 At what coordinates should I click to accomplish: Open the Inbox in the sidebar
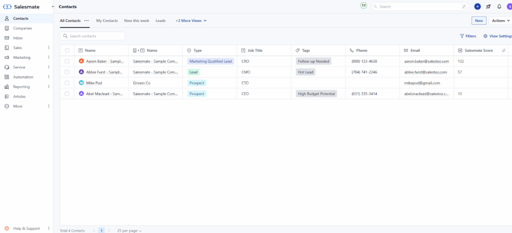point(18,38)
